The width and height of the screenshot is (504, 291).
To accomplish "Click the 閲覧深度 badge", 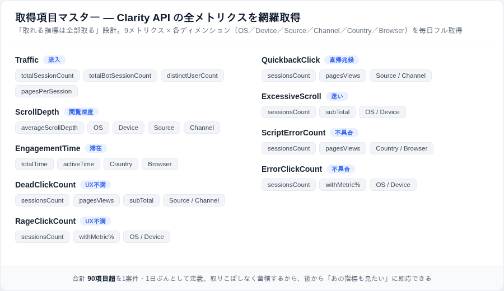I will click(x=81, y=112).
